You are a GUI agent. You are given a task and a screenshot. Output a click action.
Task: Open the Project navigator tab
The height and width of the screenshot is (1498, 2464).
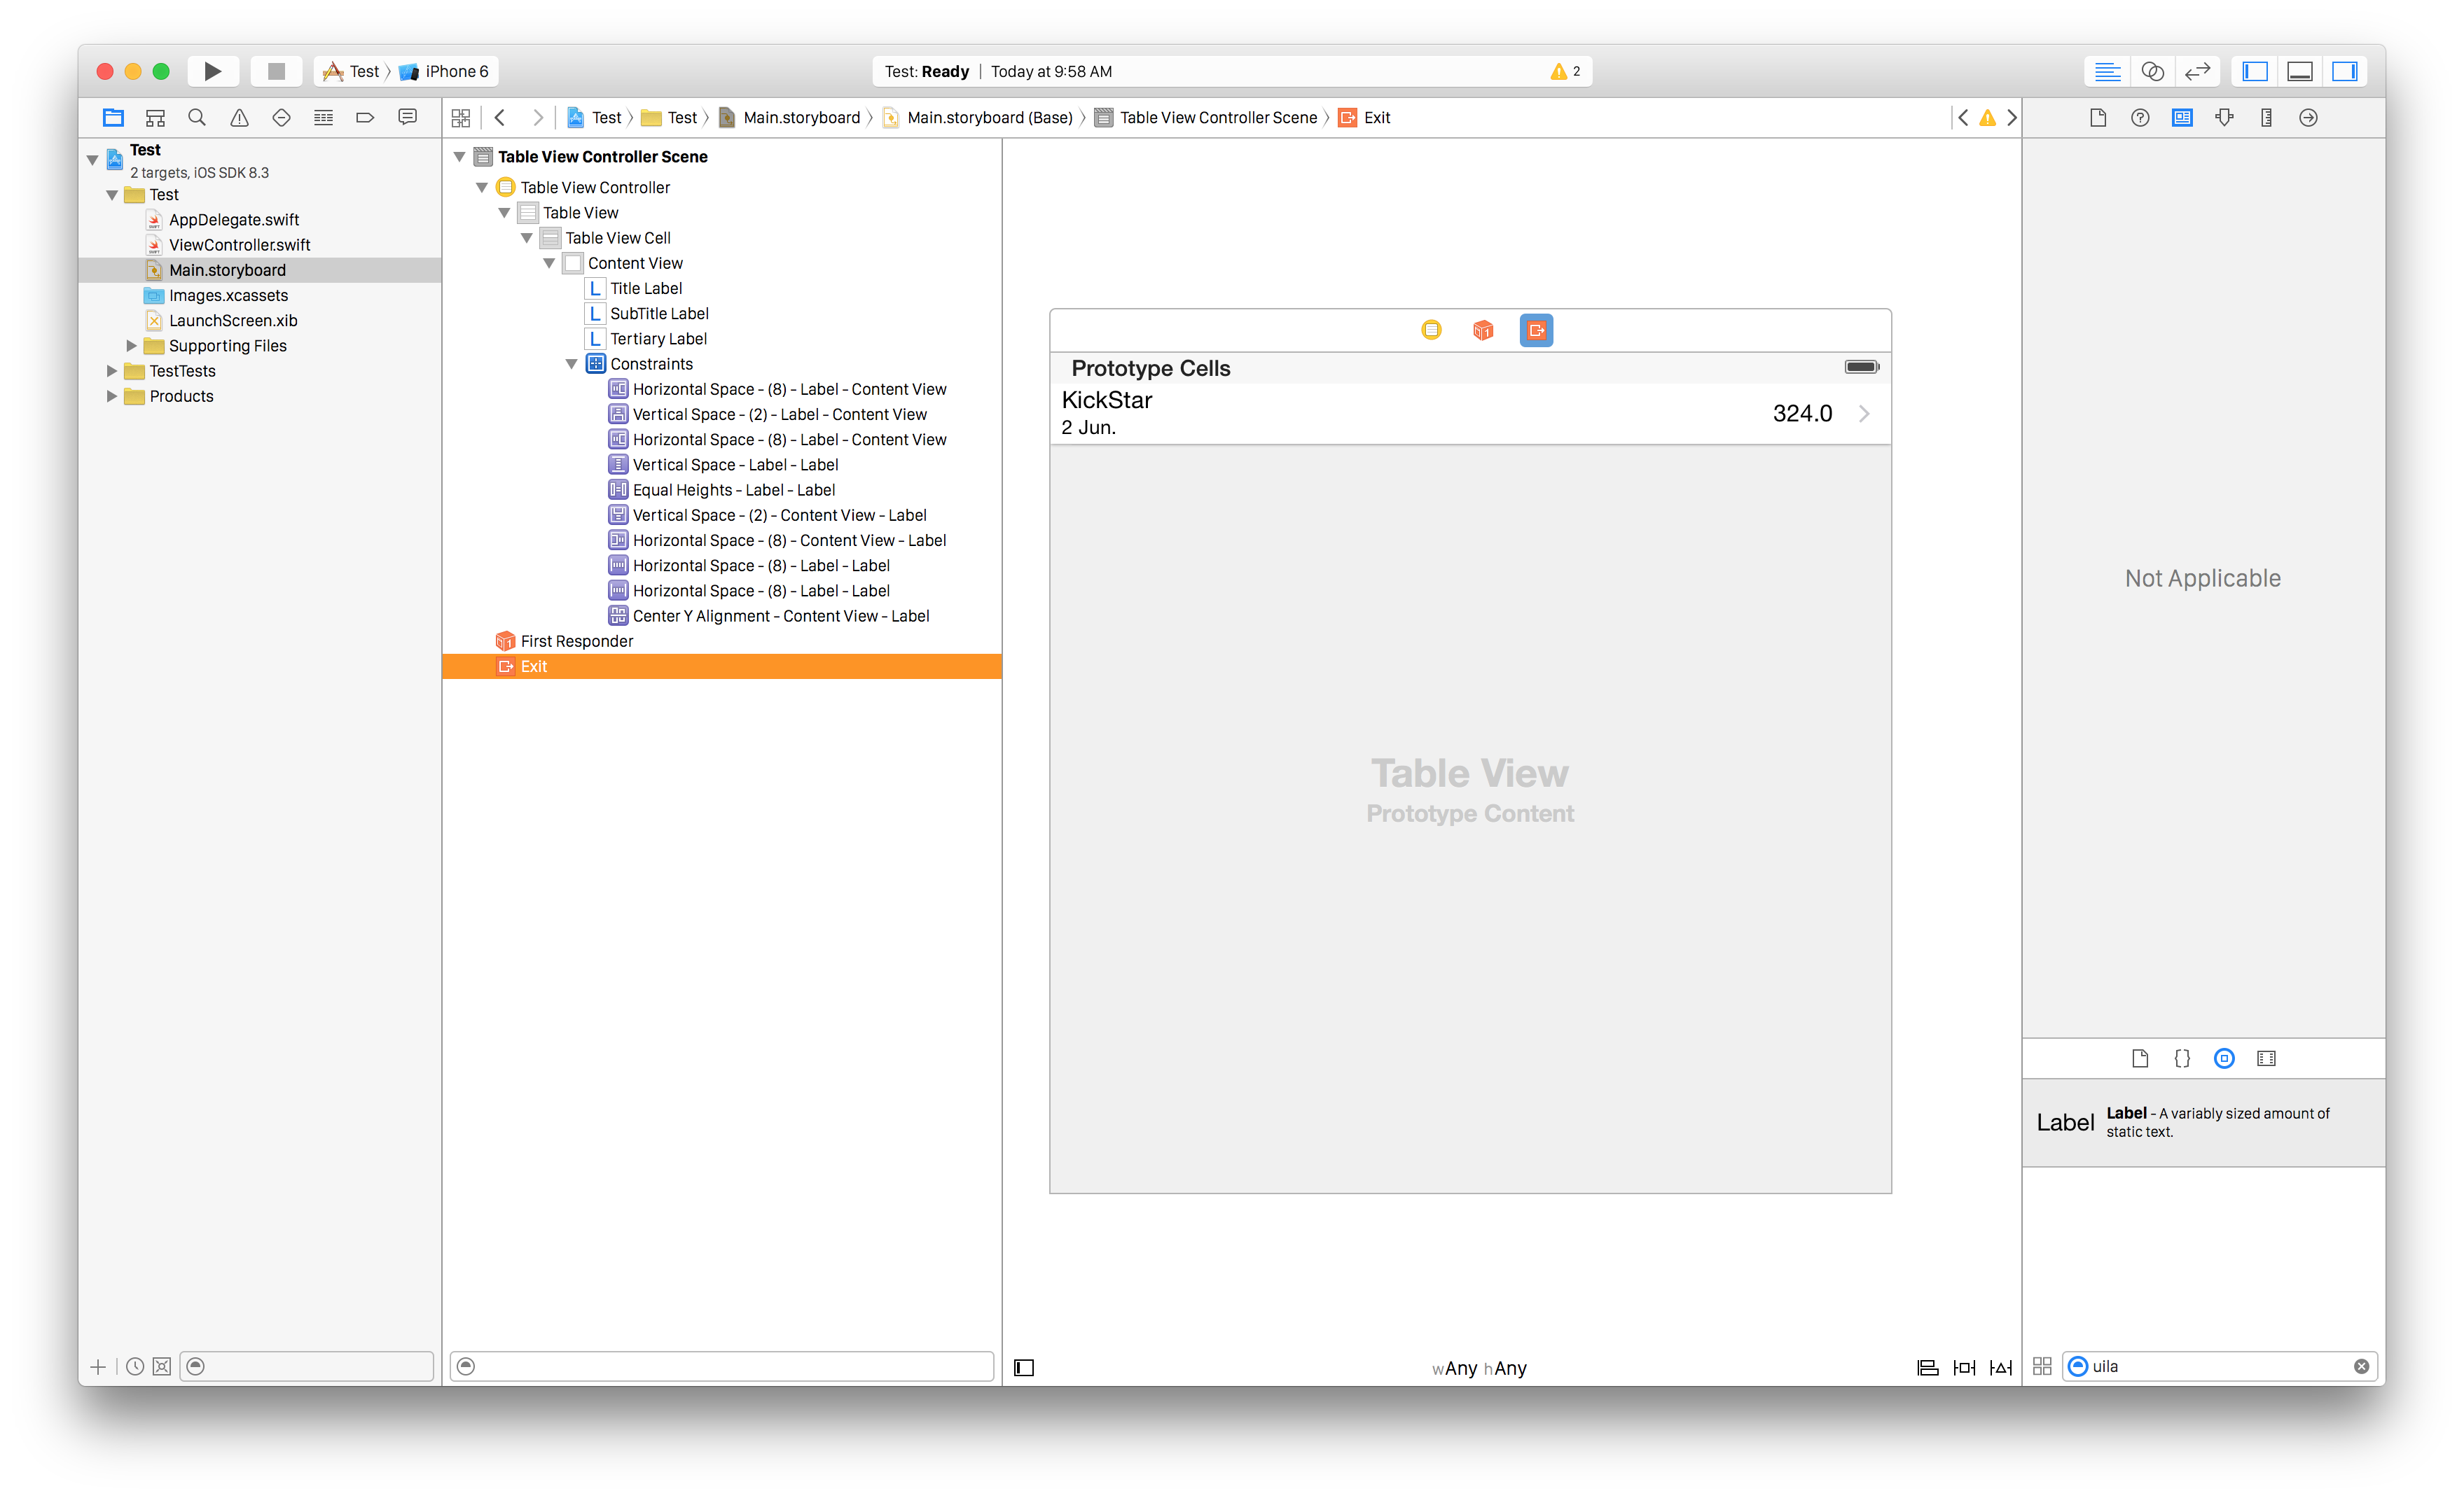[x=113, y=117]
